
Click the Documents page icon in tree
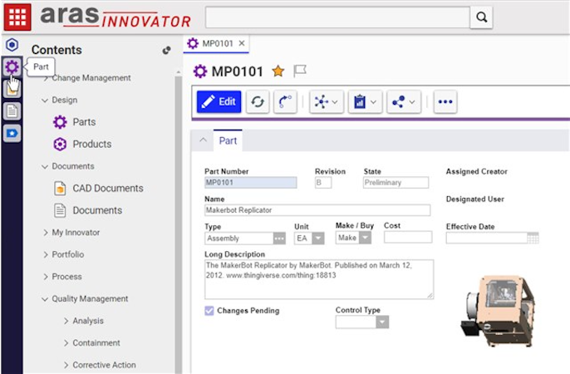point(60,210)
